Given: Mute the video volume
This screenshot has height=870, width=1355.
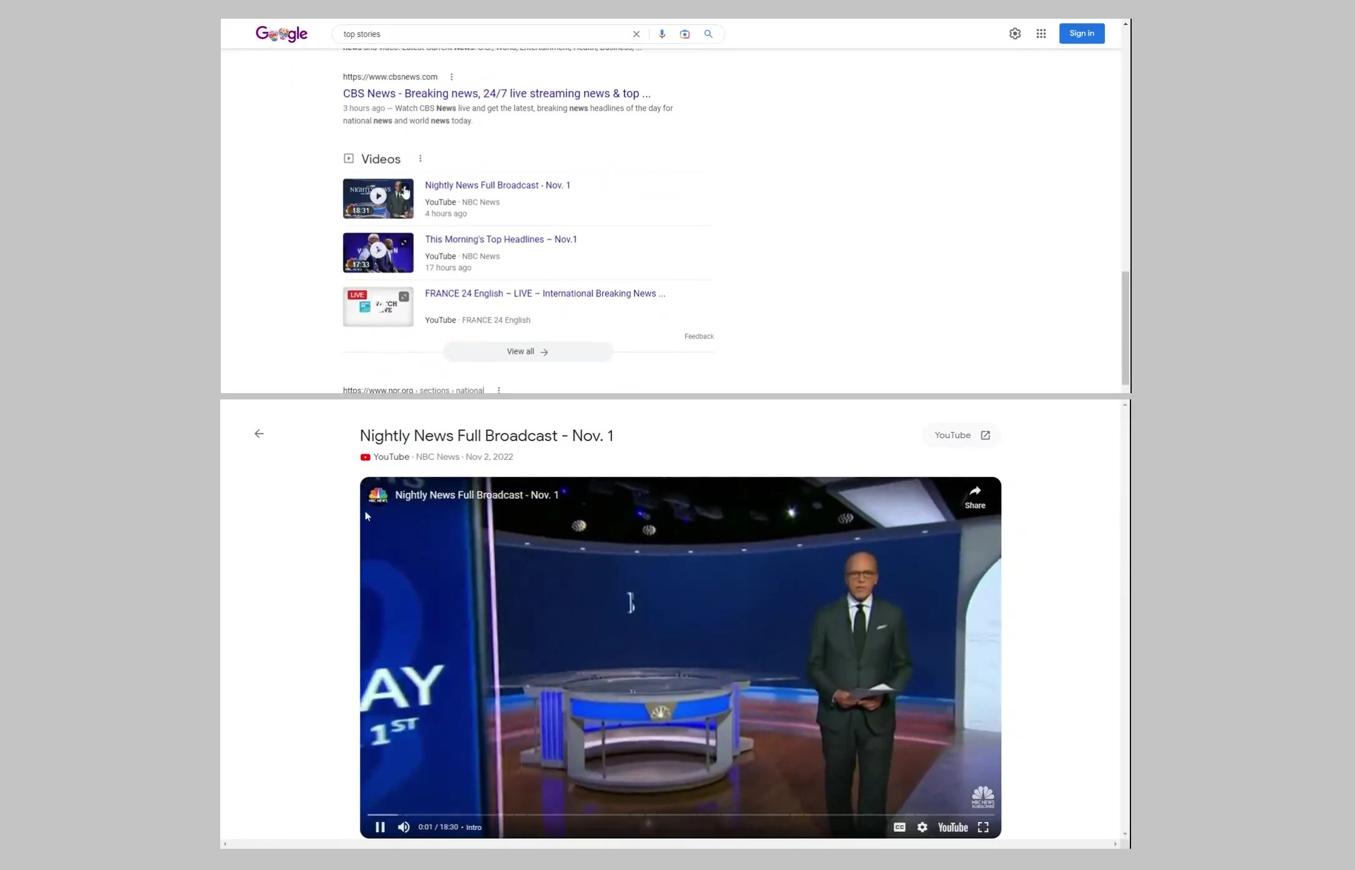Looking at the screenshot, I should [404, 827].
